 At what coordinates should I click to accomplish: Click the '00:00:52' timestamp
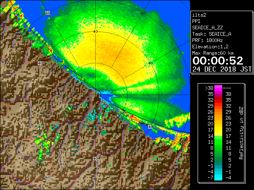click(x=217, y=61)
